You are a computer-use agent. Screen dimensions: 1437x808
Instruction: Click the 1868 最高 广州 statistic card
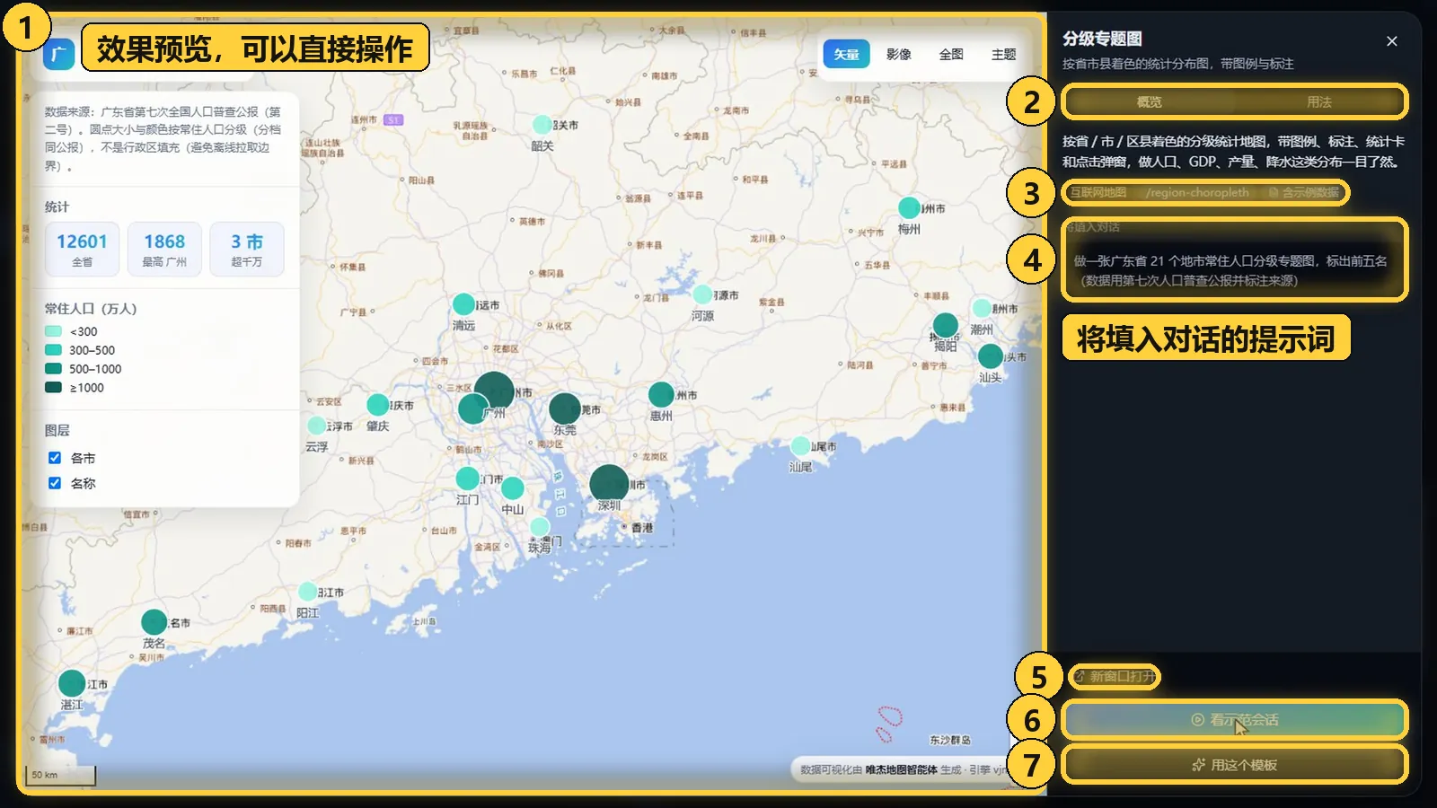(x=164, y=250)
